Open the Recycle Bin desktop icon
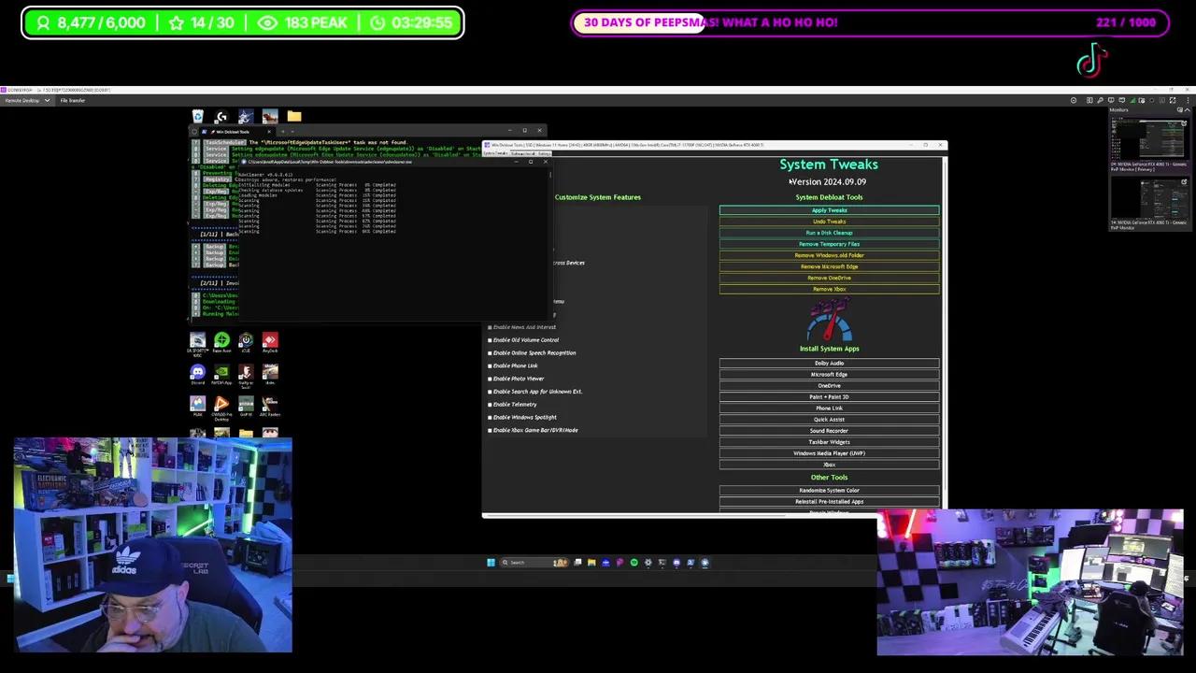1196x673 pixels. [198, 117]
